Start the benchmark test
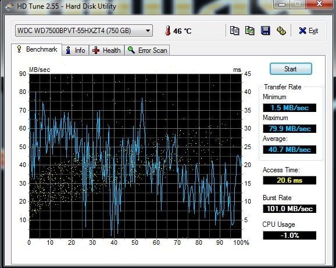Screen dimensions: 336x268 coord(291,69)
